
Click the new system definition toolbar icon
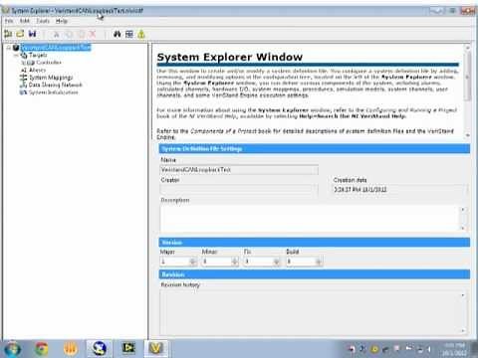(8, 34)
